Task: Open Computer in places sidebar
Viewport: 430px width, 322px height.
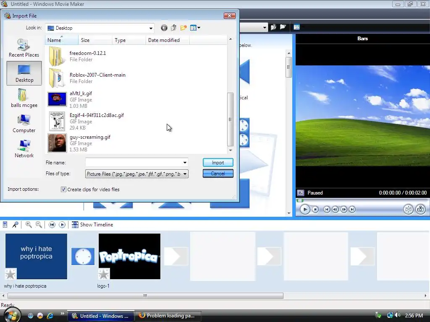Action: 24,123
